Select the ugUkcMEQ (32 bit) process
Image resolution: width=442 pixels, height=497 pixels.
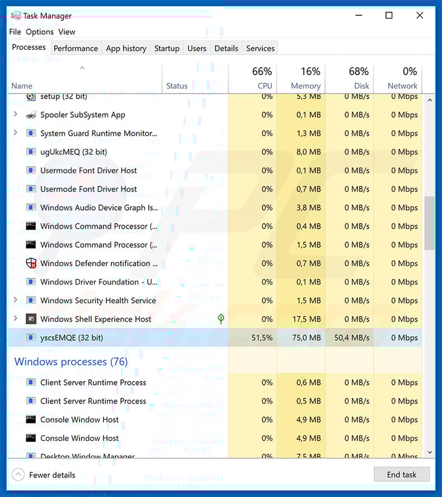pos(214,152)
